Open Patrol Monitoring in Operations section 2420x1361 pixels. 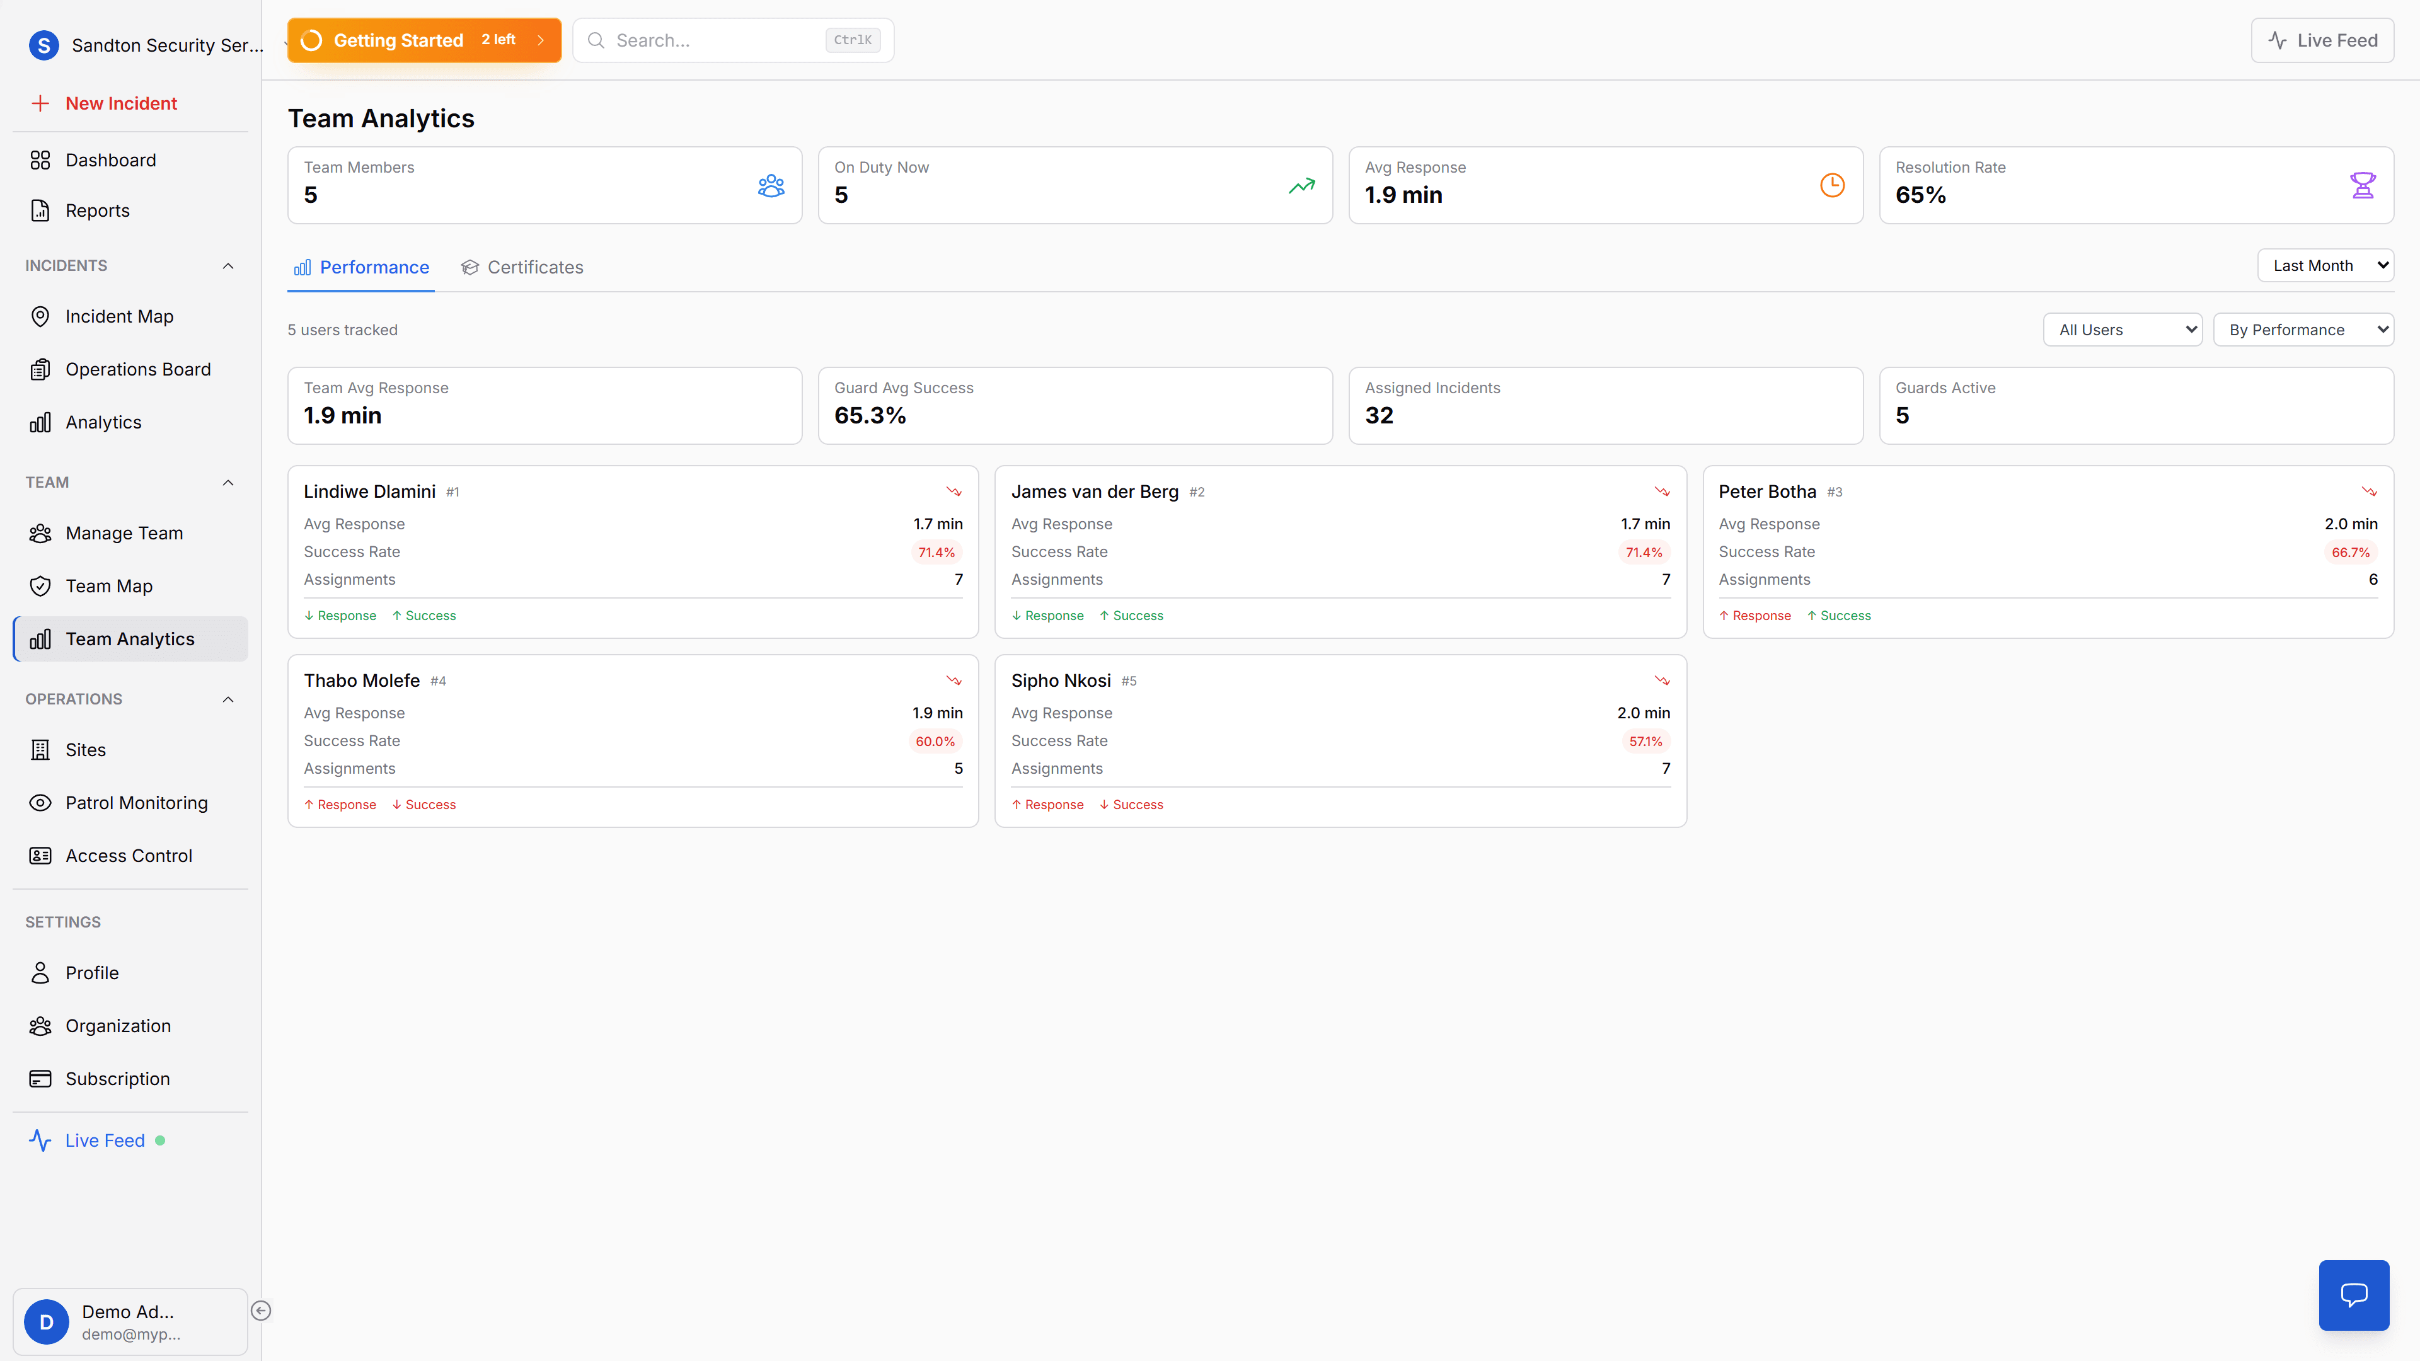(136, 802)
